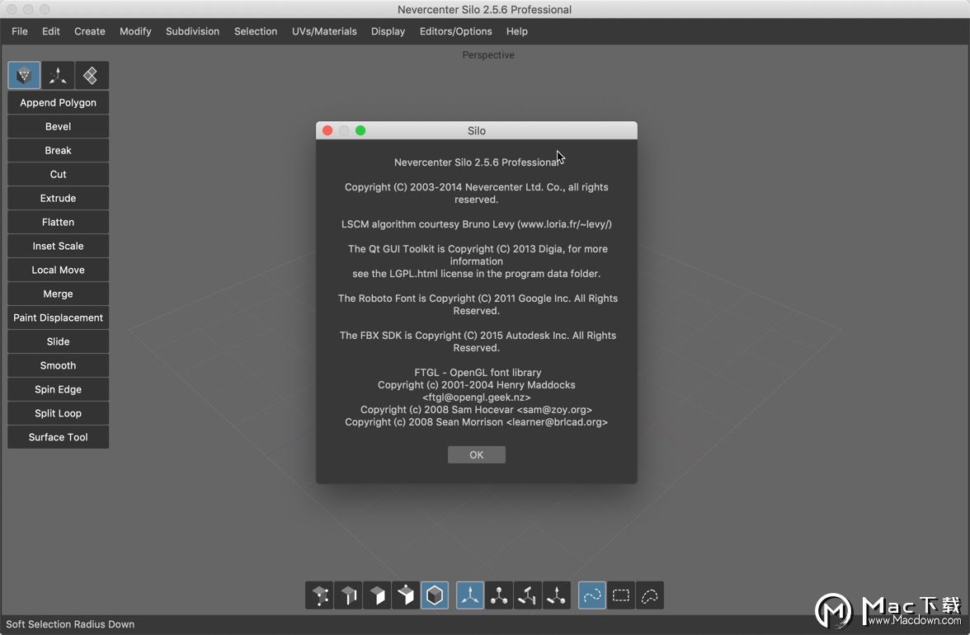Choose the lasso selection style
The height and width of the screenshot is (635, 970).
(x=650, y=595)
